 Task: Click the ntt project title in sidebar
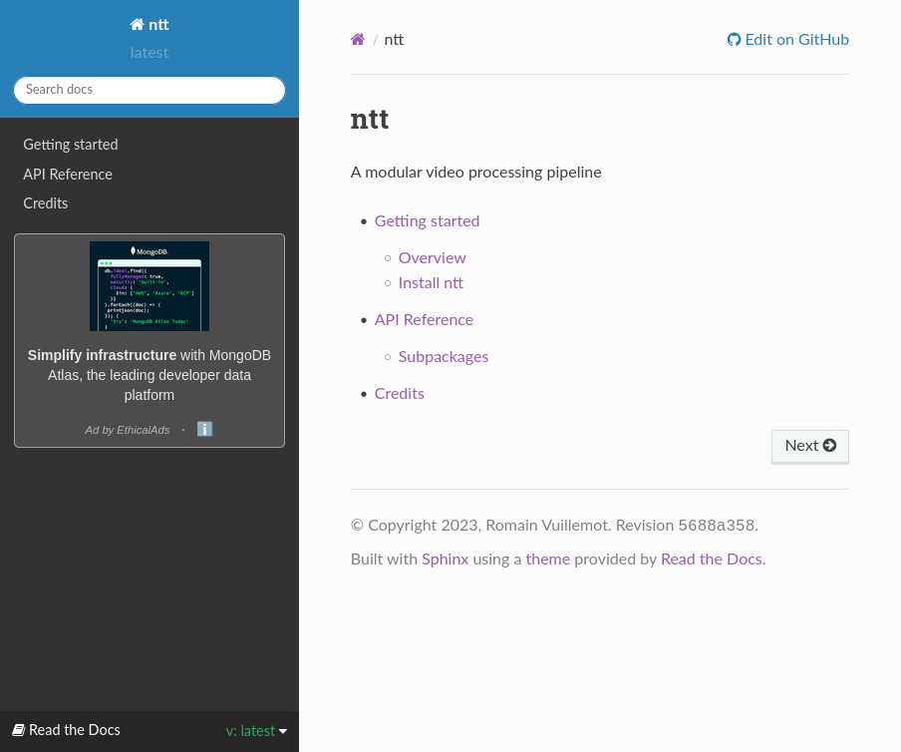click(x=150, y=25)
